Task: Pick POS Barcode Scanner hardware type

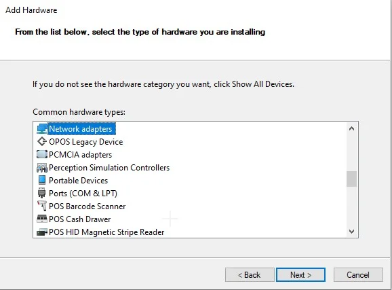Action: [87, 206]
